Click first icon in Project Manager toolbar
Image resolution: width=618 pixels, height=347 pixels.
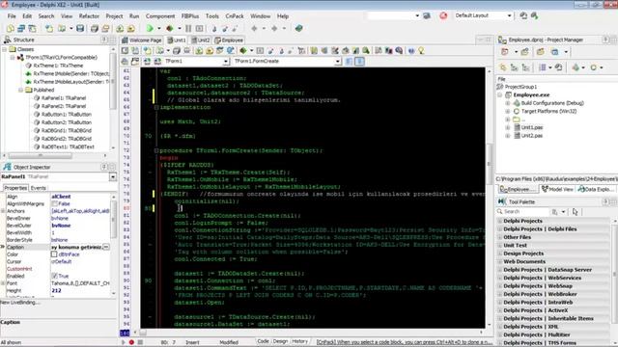tap(504, 51)
